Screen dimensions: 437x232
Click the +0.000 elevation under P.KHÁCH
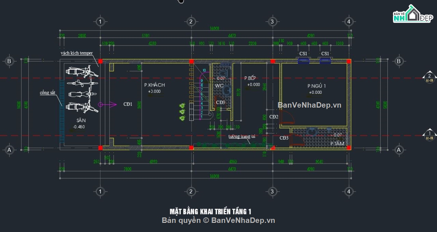point(154,91)
